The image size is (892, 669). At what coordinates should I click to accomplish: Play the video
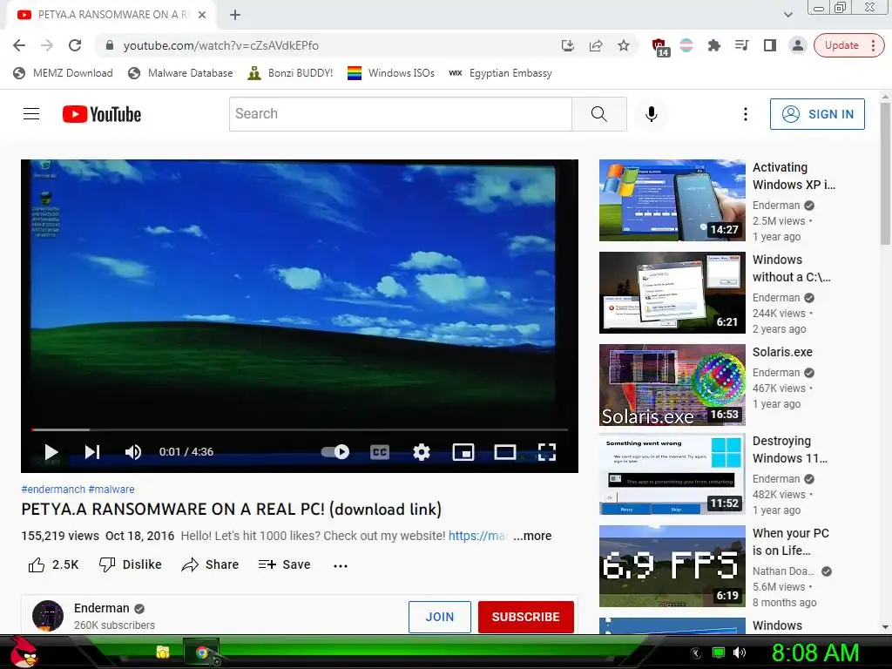point(51,452)
